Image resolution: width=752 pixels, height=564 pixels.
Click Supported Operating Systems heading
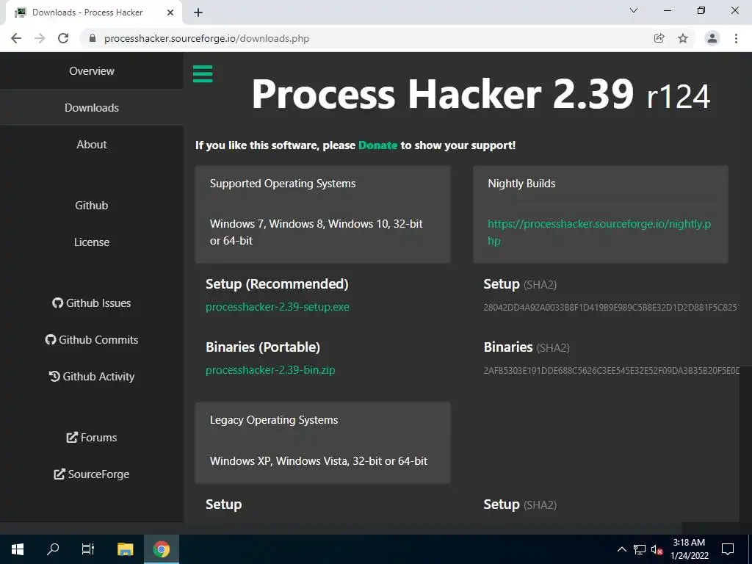(283, 184)
